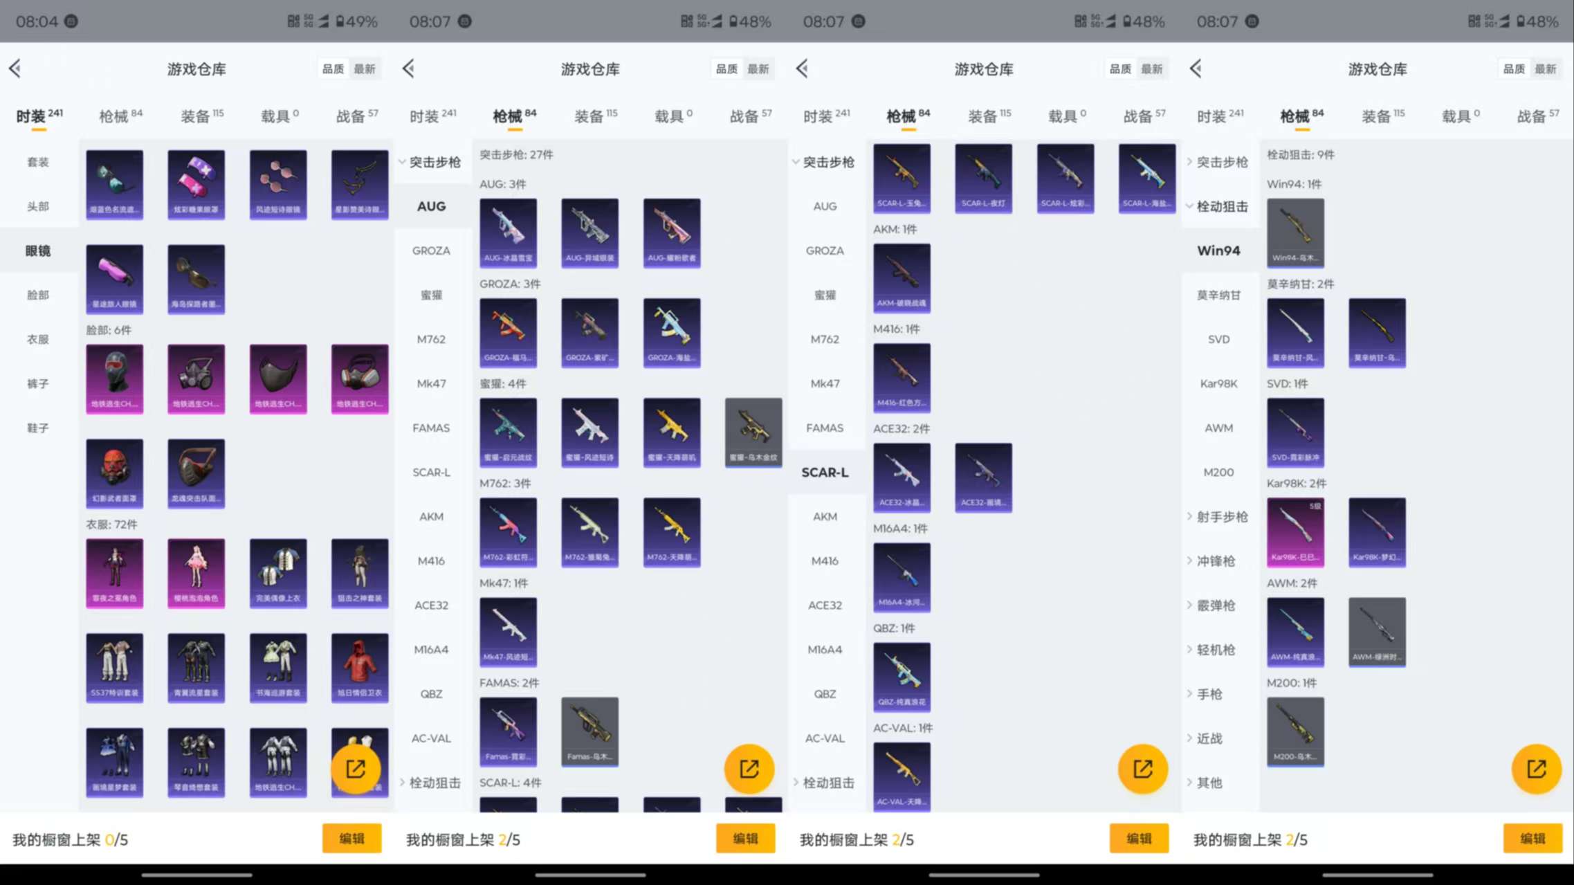1574x885 pixels.
Task: Jump to Kar98K in sniper list
Action: (1218, 383)
